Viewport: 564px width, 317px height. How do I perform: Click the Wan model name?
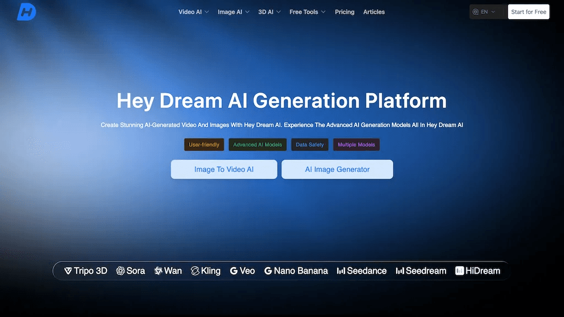[173, 271]
